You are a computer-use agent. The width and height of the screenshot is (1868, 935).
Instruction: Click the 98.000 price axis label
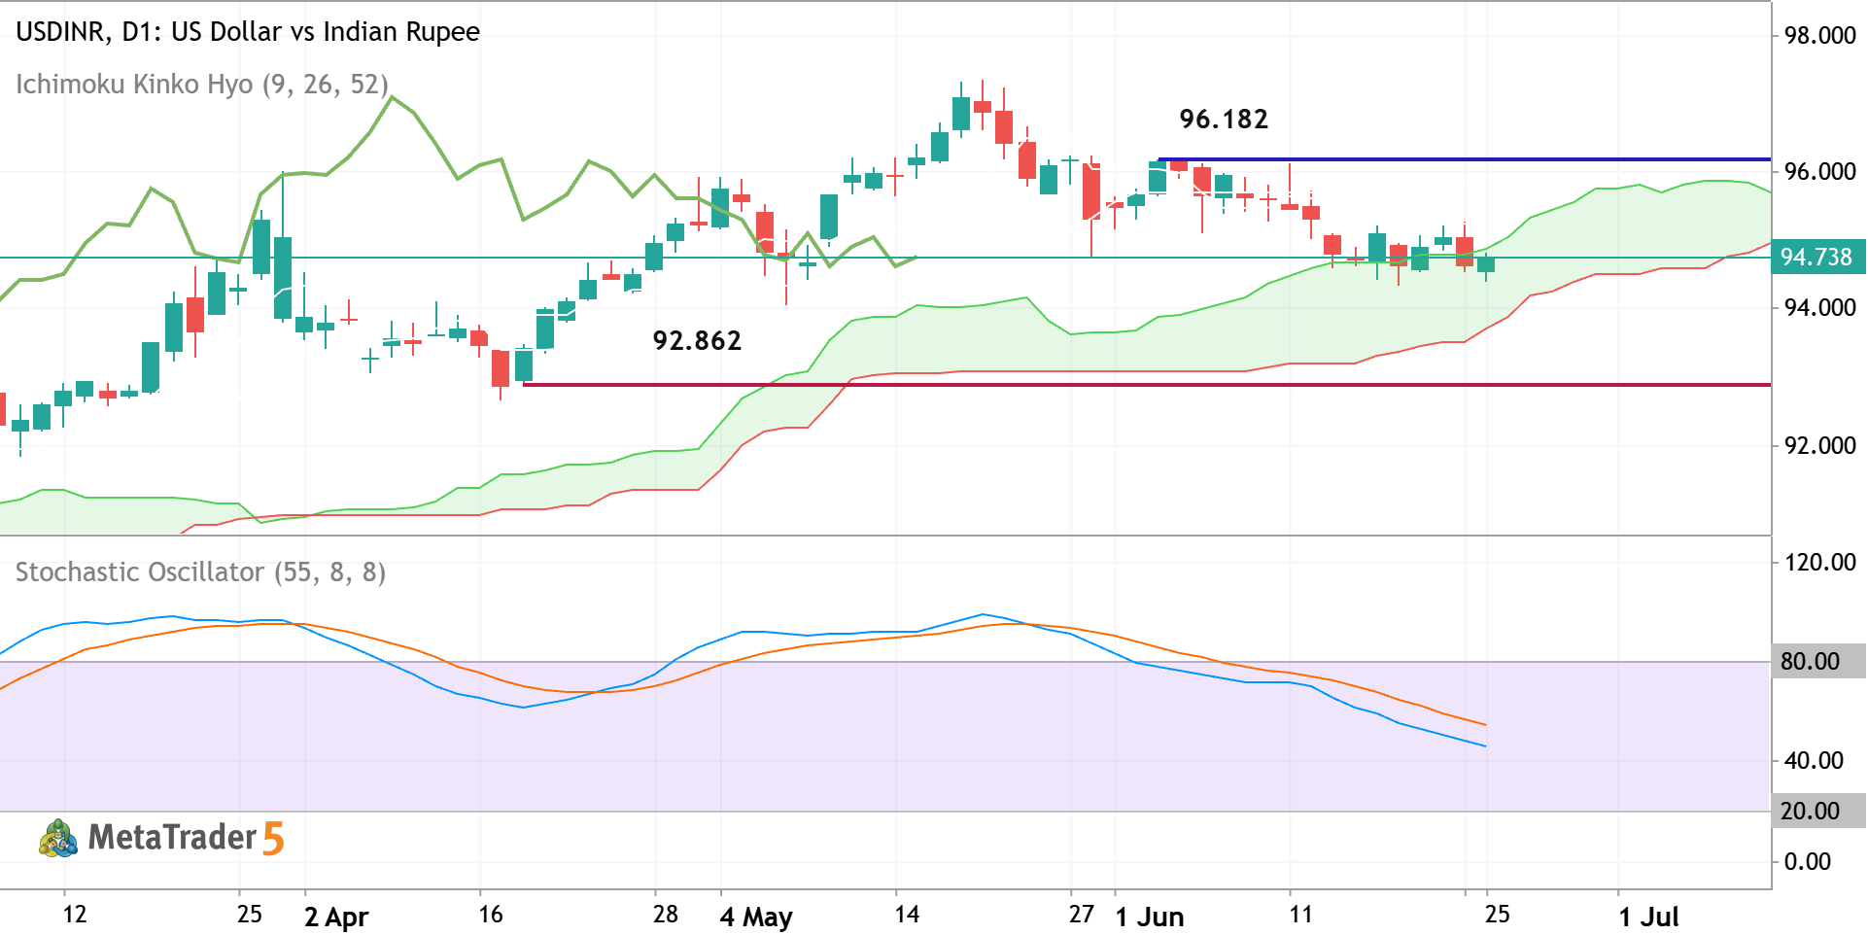1820,36
